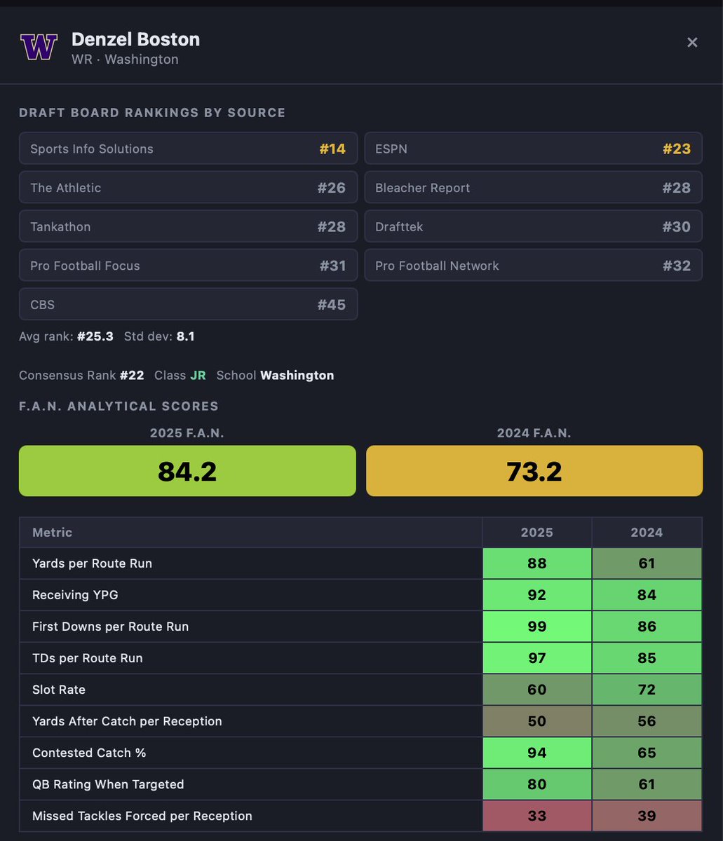
Task: Click the Denzel Boston player name
Action: (x=135, y=39)
